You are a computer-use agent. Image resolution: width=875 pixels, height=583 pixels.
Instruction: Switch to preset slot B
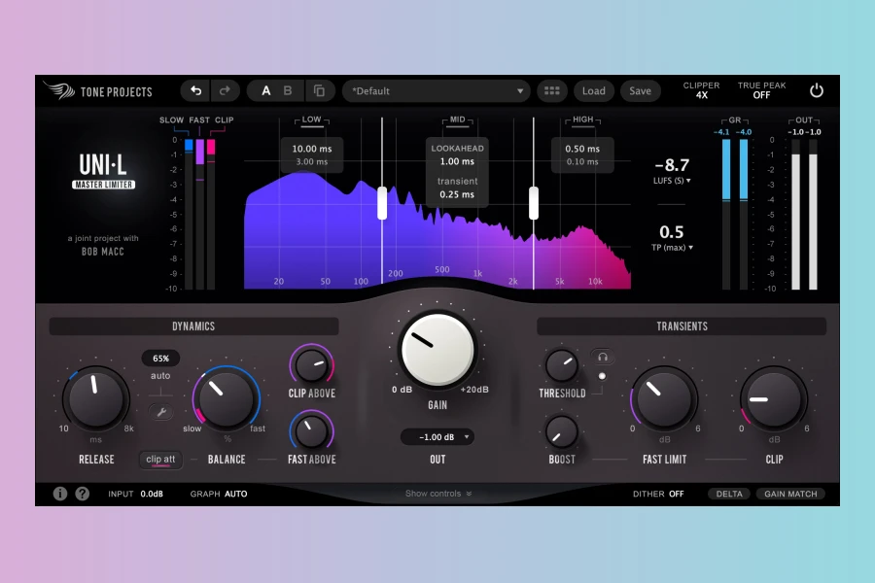pyautogui.click(x=288, y=91)
